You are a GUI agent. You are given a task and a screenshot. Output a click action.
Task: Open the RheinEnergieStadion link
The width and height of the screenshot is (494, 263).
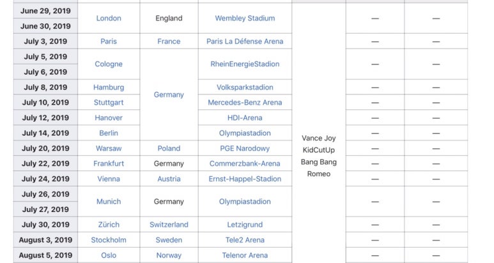click(x=245, y=64)
